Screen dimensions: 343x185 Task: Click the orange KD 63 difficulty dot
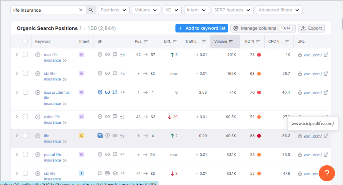click(x=259, y=74)
